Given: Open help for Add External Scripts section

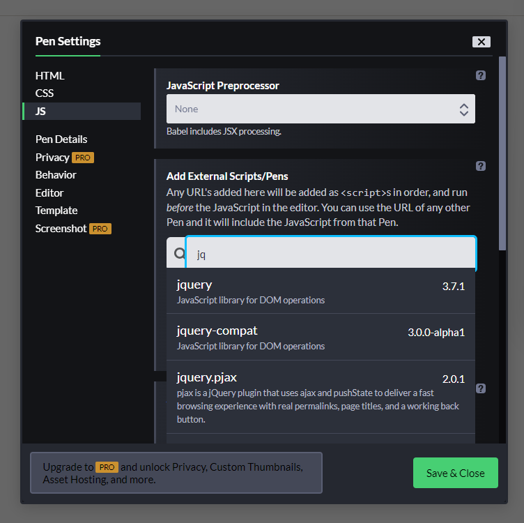Looking at the screenshot, I should 481,166.
